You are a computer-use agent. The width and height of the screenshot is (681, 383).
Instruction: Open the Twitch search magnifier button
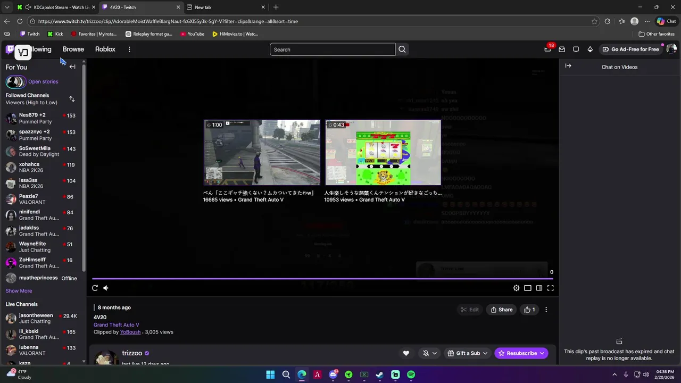(x=402, y=49)
